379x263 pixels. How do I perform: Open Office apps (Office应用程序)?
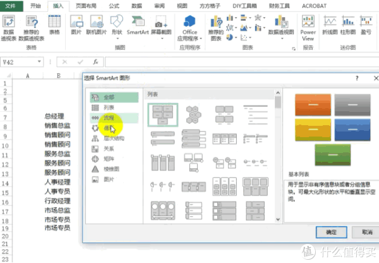click(x=189, y=28)
